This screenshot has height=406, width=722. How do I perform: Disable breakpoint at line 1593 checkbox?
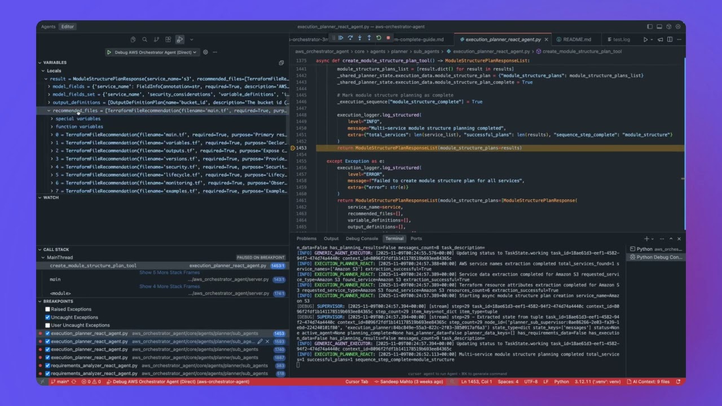47,341
